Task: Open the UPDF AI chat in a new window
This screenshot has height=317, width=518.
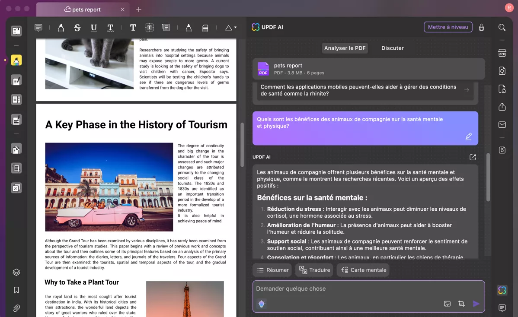Action: pyautogui.click(x=472, y=157)
